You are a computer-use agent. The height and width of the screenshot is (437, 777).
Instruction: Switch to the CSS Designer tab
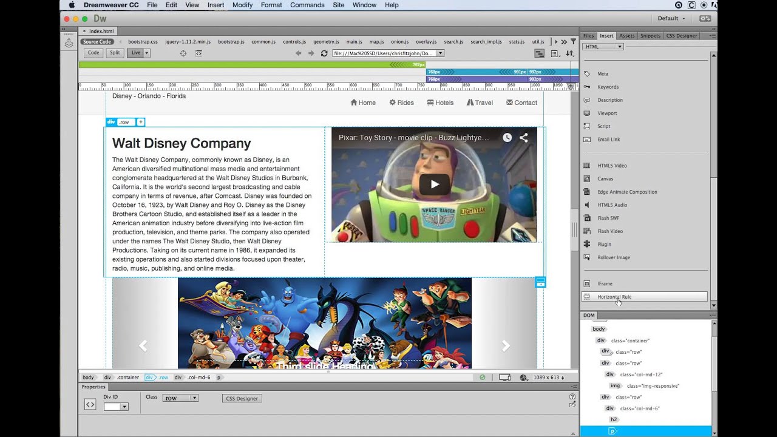pyautogui.click(x=682, y=36)
